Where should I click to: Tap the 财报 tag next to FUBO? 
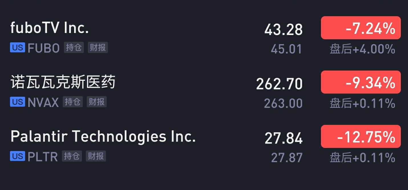coord(98,48)
